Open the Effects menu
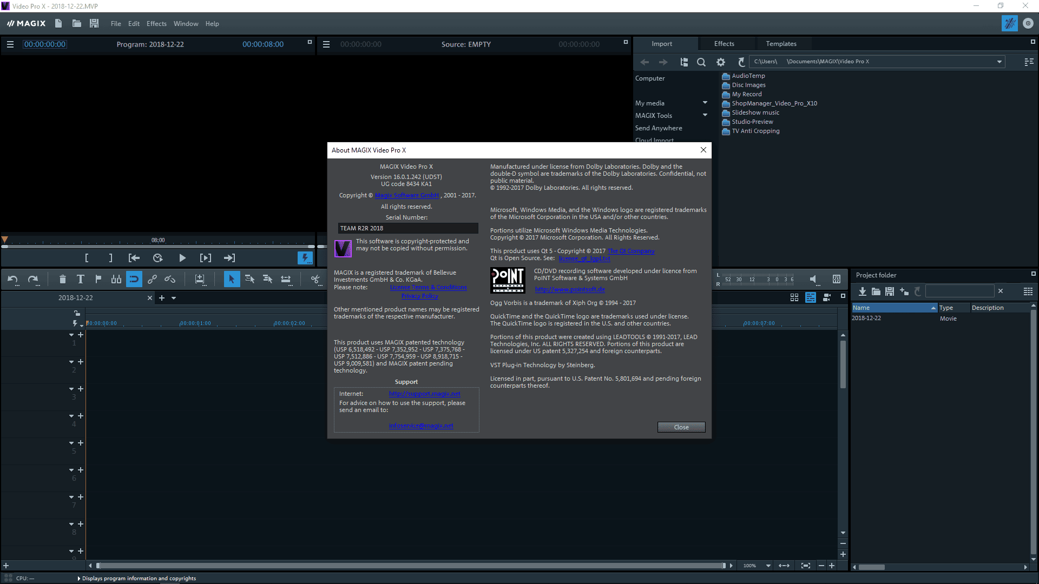This screenshot has width=1039, height=584. 156,24
